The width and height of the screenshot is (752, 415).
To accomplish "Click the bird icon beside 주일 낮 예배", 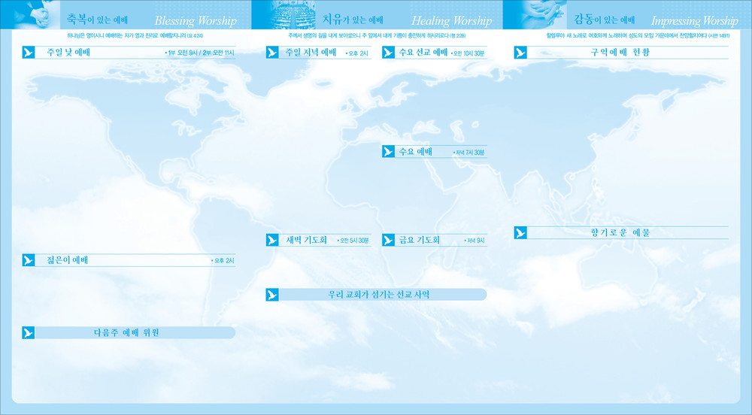I will [x=29, y=53].
